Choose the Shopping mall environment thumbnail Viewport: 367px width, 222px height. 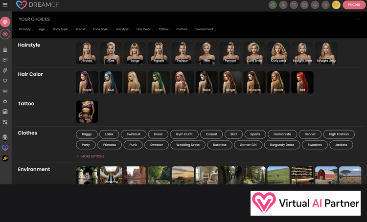click(x=111, y=175)
